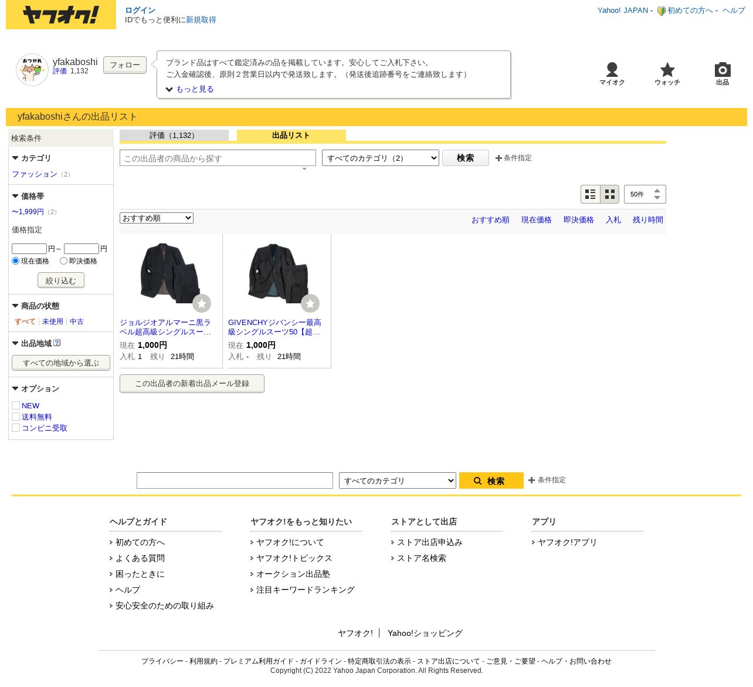The image size is (753, 687).
Task: Click この出品者の新着出品メール登録 button
Action: click(192, 384)
